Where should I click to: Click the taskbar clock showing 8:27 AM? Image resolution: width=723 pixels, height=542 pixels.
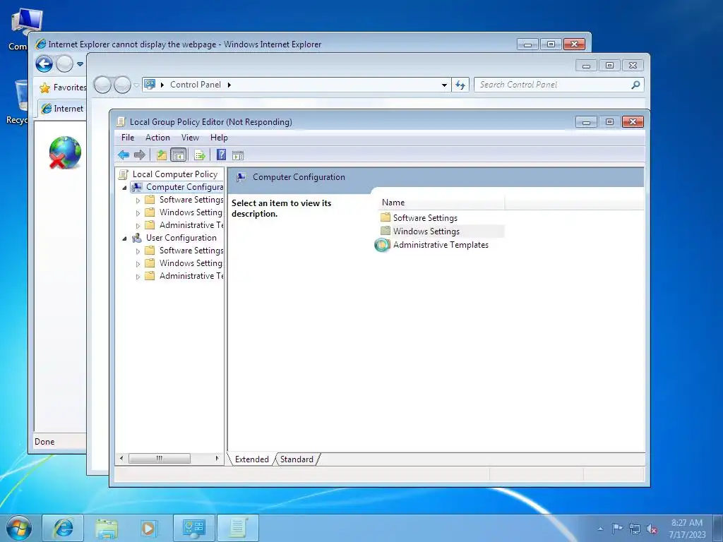[x=687, y=528]
